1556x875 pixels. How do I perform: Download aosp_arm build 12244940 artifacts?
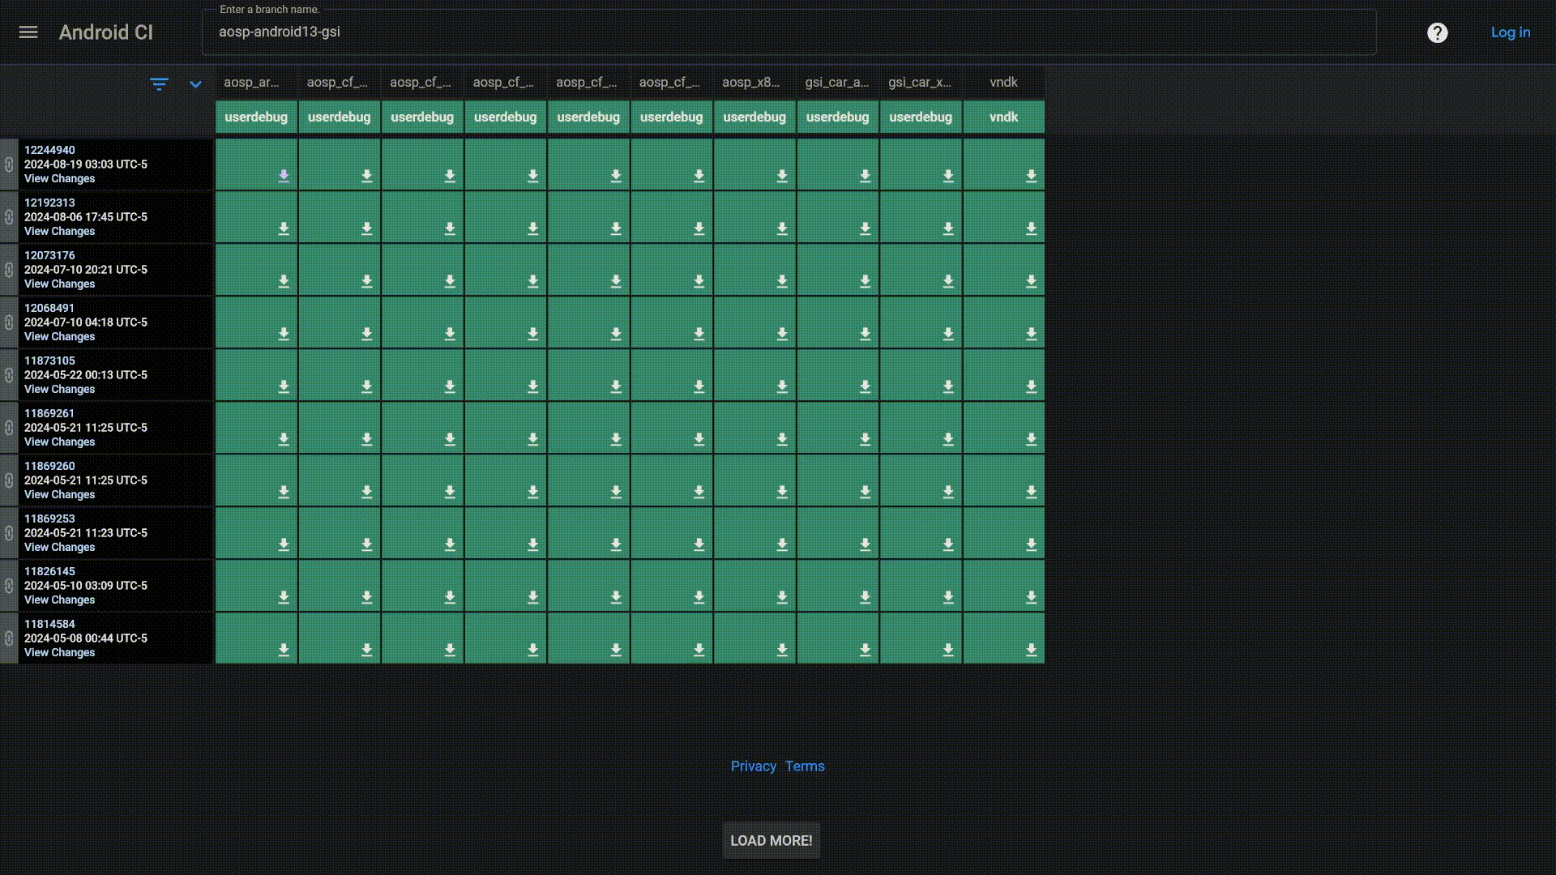[284, 176]
